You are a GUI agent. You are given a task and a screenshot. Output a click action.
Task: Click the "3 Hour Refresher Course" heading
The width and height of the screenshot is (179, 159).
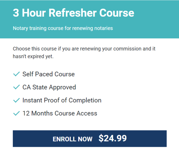(73, 13)
